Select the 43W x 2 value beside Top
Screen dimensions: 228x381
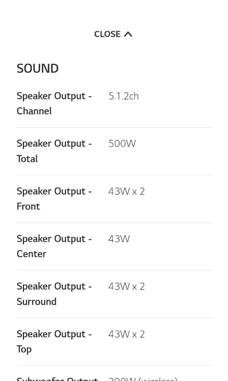tap(126, 334)
